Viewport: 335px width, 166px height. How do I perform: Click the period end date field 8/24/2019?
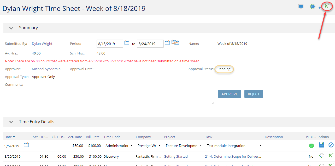tap(150, 44)
